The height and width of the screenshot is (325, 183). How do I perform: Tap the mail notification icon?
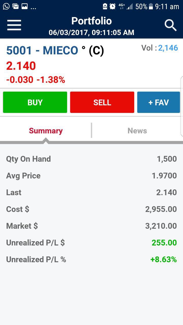(x=16, y=6)
